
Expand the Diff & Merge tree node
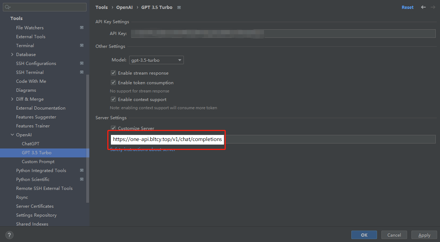coord(12,99)
